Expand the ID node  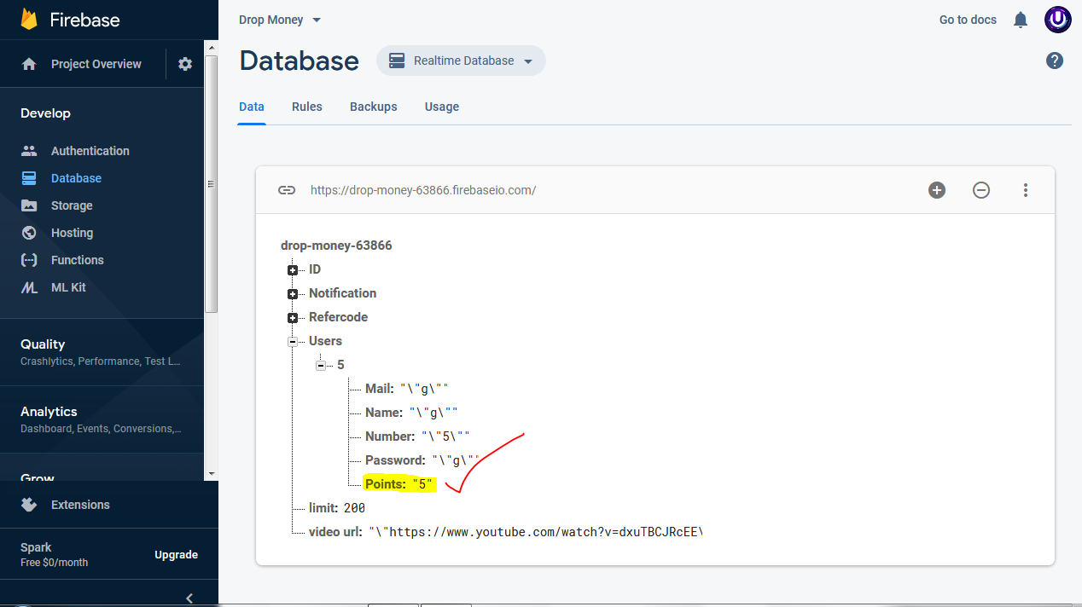(293, 270)
